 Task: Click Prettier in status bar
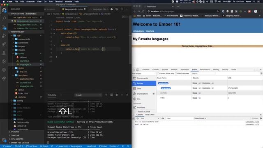(x=114, y=146)
